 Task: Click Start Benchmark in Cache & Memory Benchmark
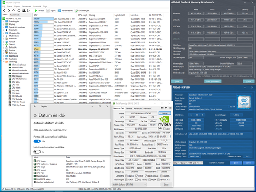pos(213,82)
